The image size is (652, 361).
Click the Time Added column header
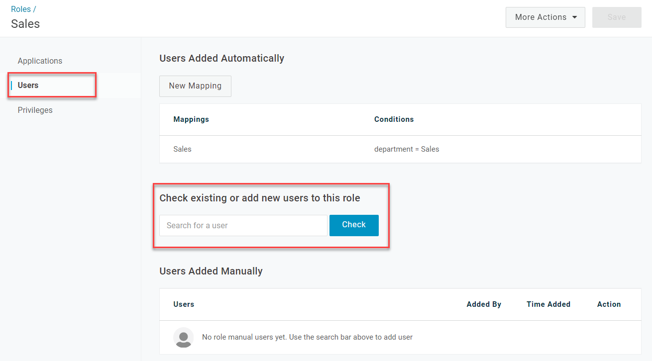[548, 304]
